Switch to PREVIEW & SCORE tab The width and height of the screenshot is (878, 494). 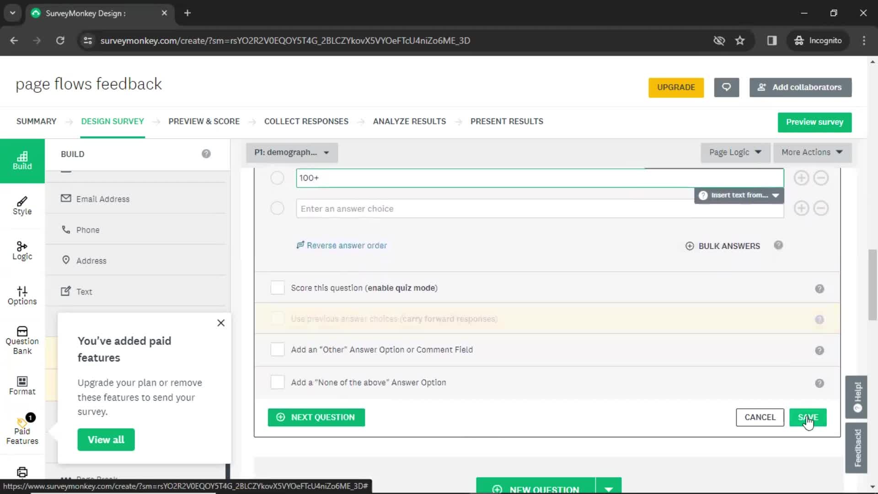pyautogui.click(x=203, y=121)
